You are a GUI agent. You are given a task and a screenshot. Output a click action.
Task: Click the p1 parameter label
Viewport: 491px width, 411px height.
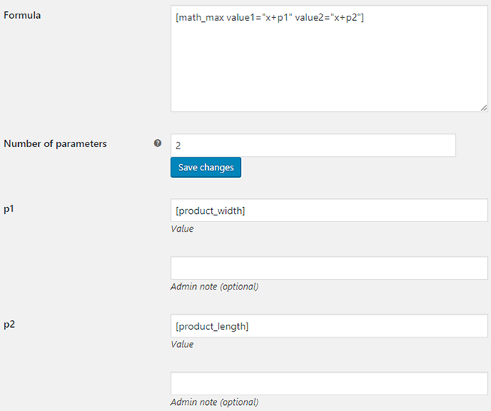click(x=10, y=208)
